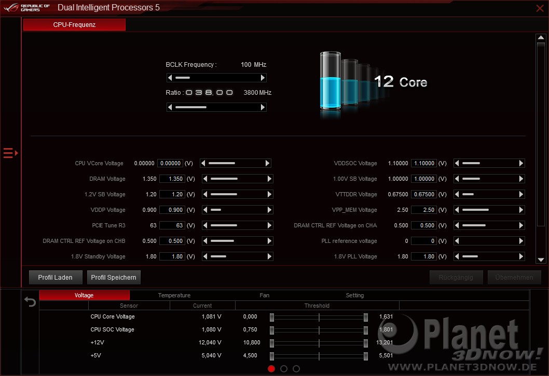Click the VDDSOC Voltage input field
Screen dimensions: 549x376
[x=423, y=163]
